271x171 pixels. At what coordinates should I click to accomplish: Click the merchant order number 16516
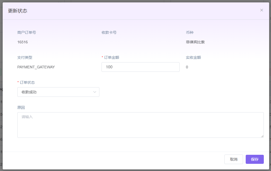[x=22, y=42]
